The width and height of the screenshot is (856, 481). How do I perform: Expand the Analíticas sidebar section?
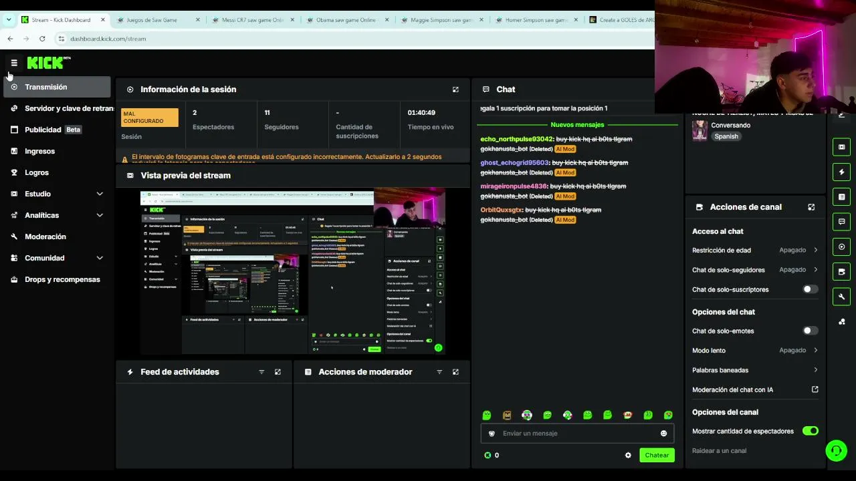[x=100, y=215]
